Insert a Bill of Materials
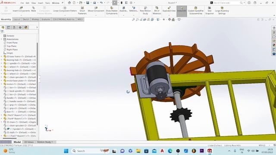276x155 pixels. [x=157, y=10]
